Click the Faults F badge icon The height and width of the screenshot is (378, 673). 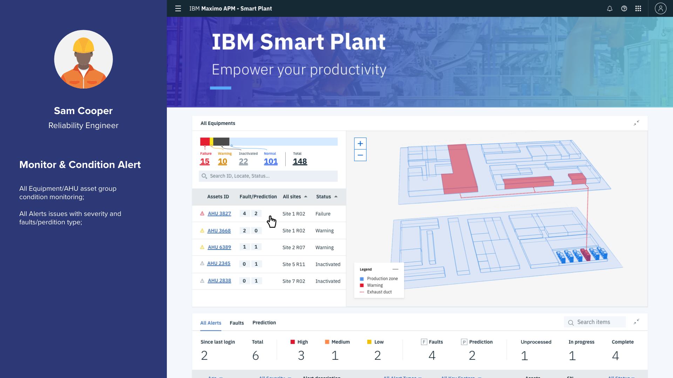tap(424, 342)
